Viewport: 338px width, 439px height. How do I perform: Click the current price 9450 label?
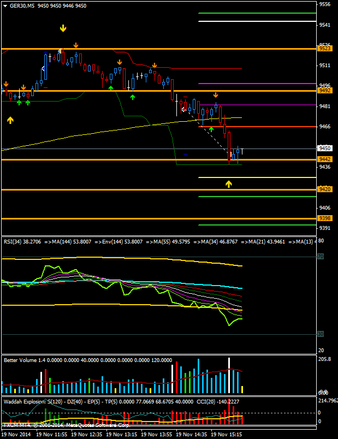tap(325, 148)
